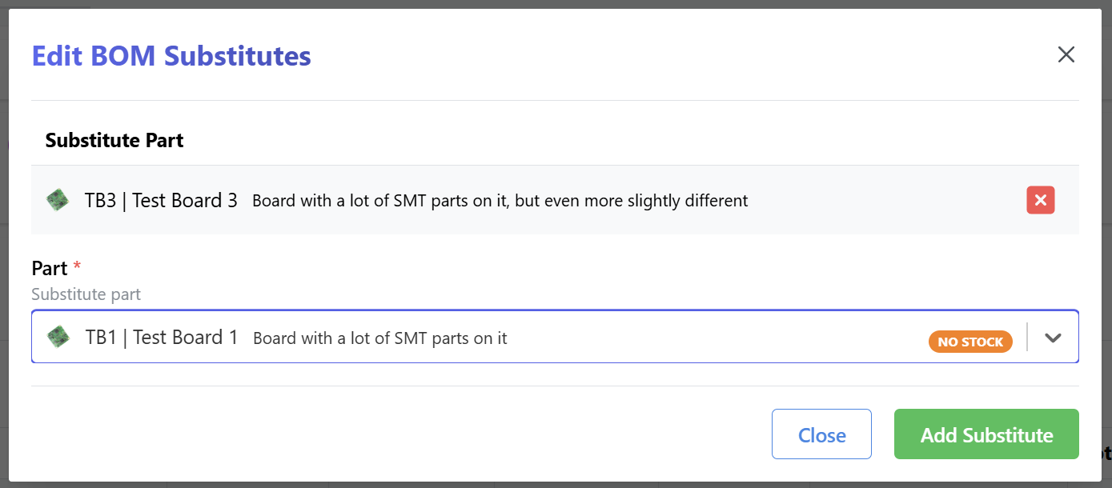Viewport: 1112px width, 488px height.
Task: Click the Test Board 3 thumbnail image
Action: pos(58,200)
